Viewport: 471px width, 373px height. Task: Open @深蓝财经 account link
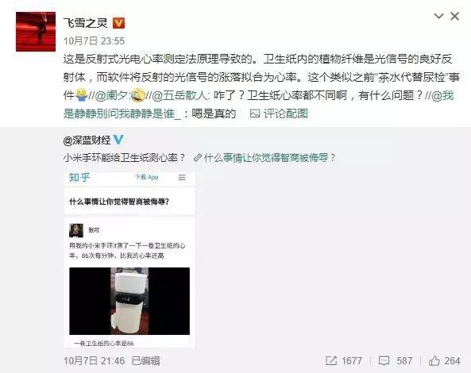click(x=87, y=140)
